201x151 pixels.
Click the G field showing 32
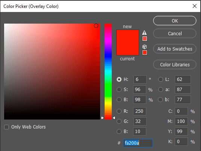tap(140, 121)
